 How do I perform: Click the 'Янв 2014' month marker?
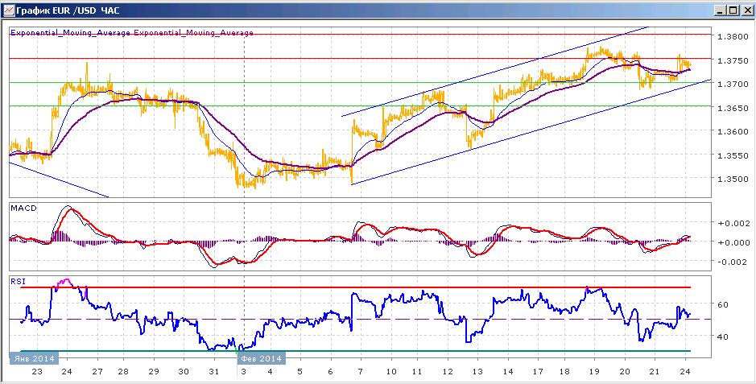34,358
